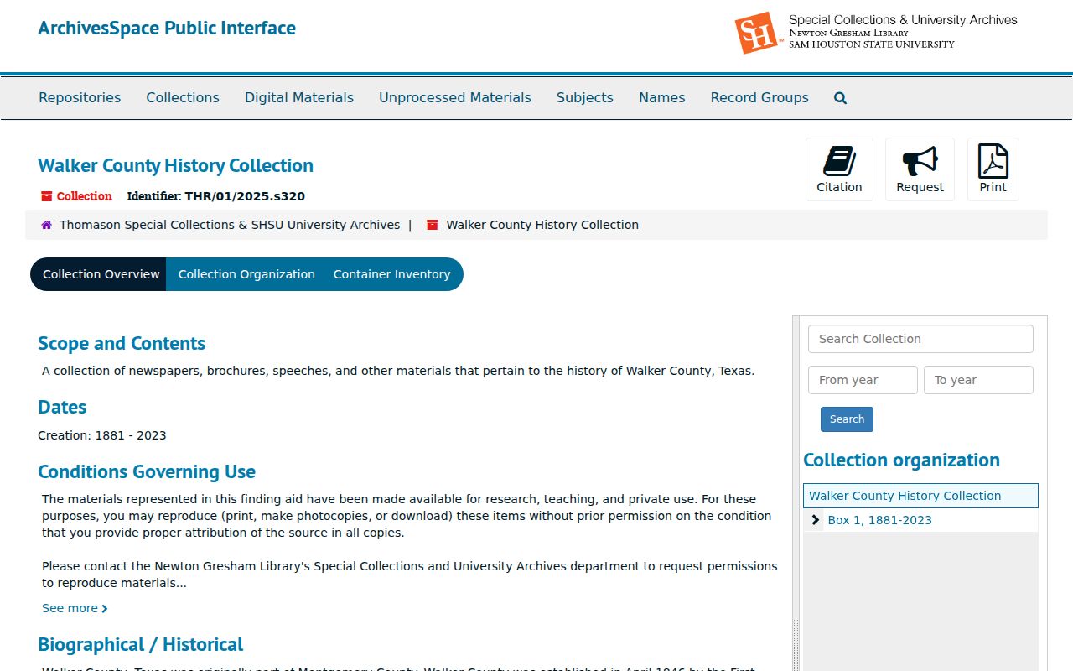Switch to the Container Inventory tab

[392, 274]
